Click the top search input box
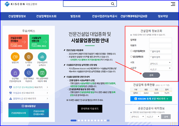179x126 pixels. (x=90, y=4)
